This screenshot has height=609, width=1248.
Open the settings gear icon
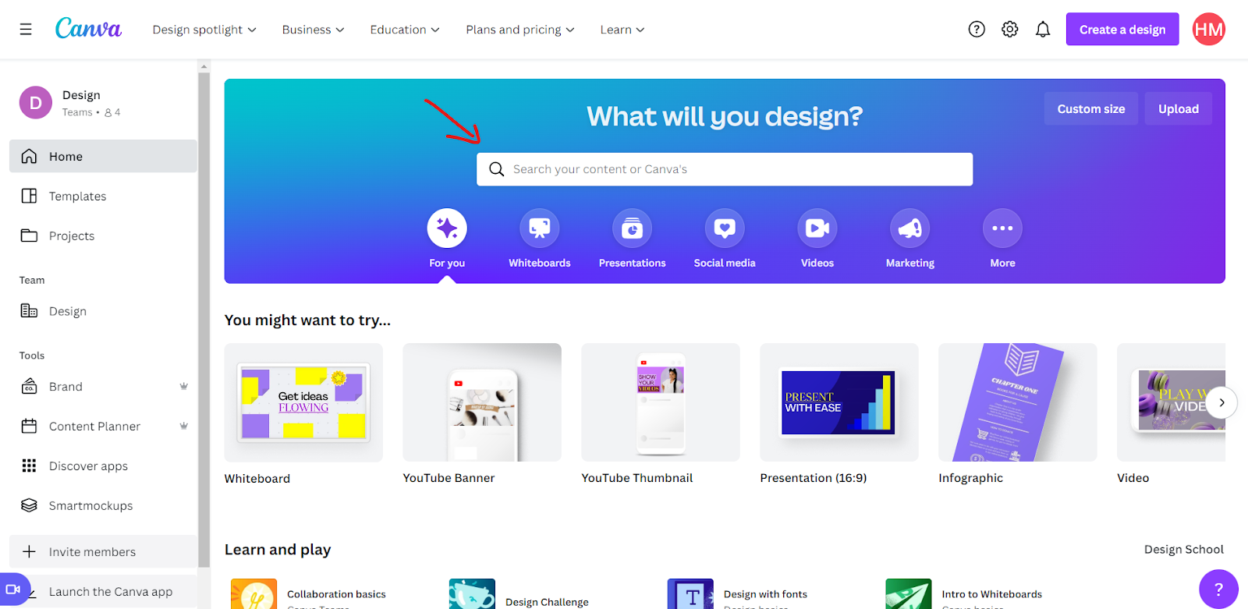click(x=1010, y=30)
